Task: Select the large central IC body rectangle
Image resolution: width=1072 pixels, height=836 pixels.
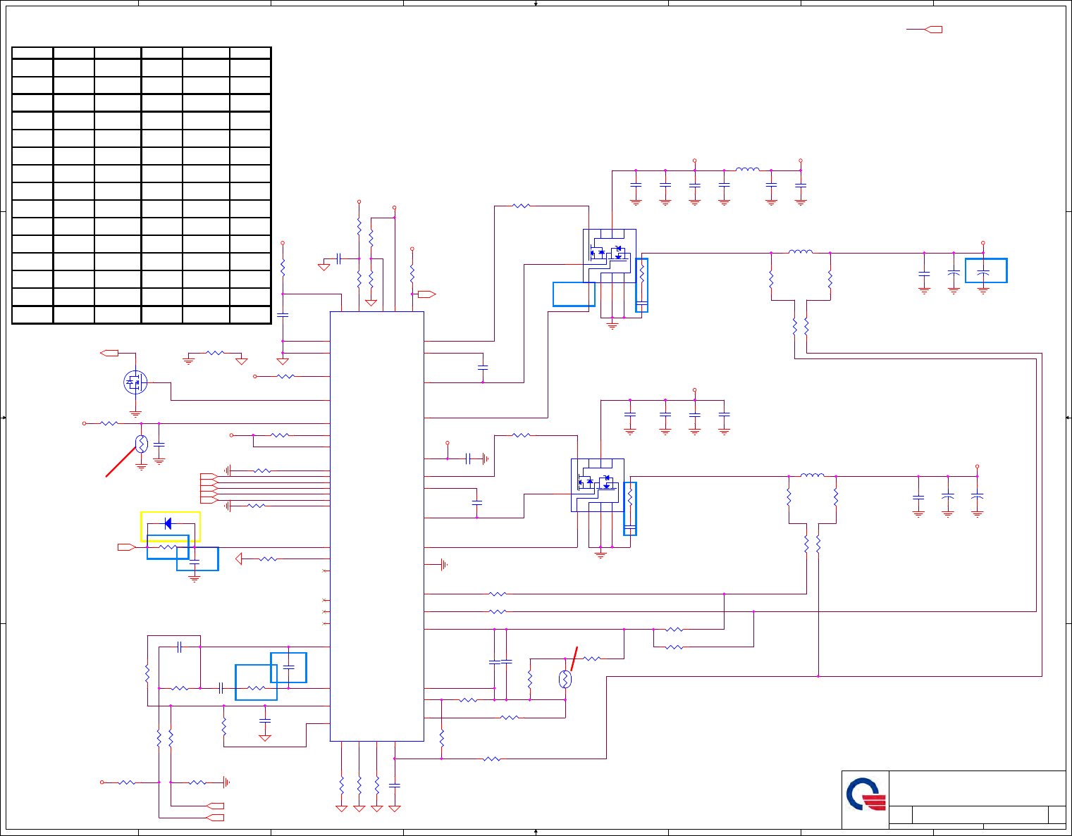Action: pyautogui.click(x=377, y=526)
